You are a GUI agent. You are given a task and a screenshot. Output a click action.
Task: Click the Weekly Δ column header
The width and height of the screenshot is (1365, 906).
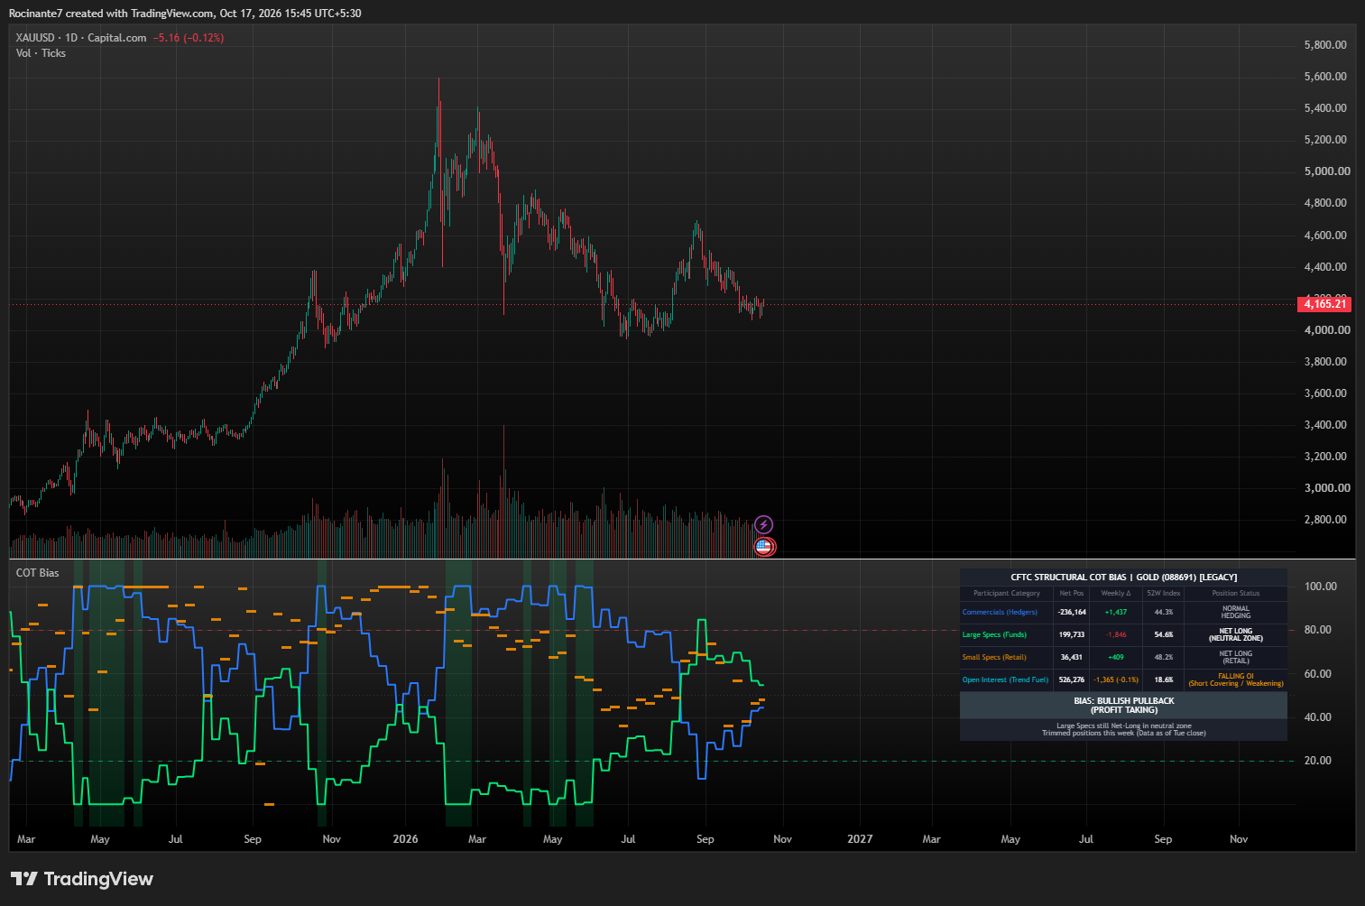(1116, 594)
